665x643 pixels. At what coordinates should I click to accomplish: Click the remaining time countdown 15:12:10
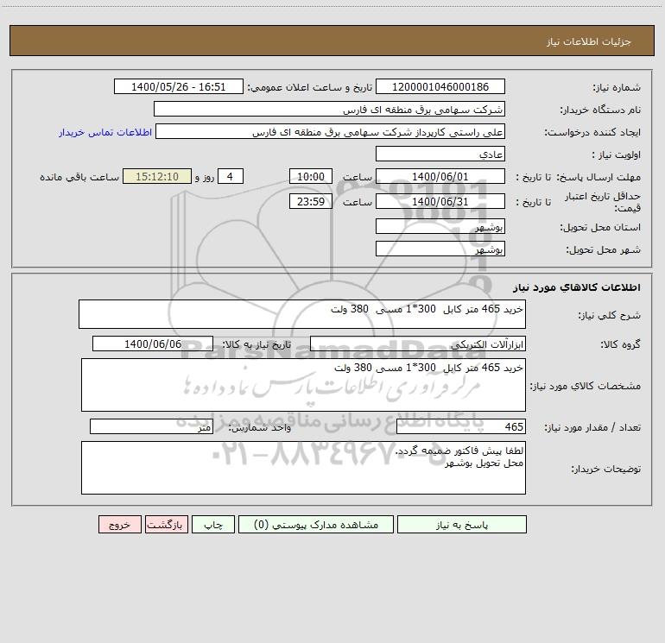coord(157,176)
